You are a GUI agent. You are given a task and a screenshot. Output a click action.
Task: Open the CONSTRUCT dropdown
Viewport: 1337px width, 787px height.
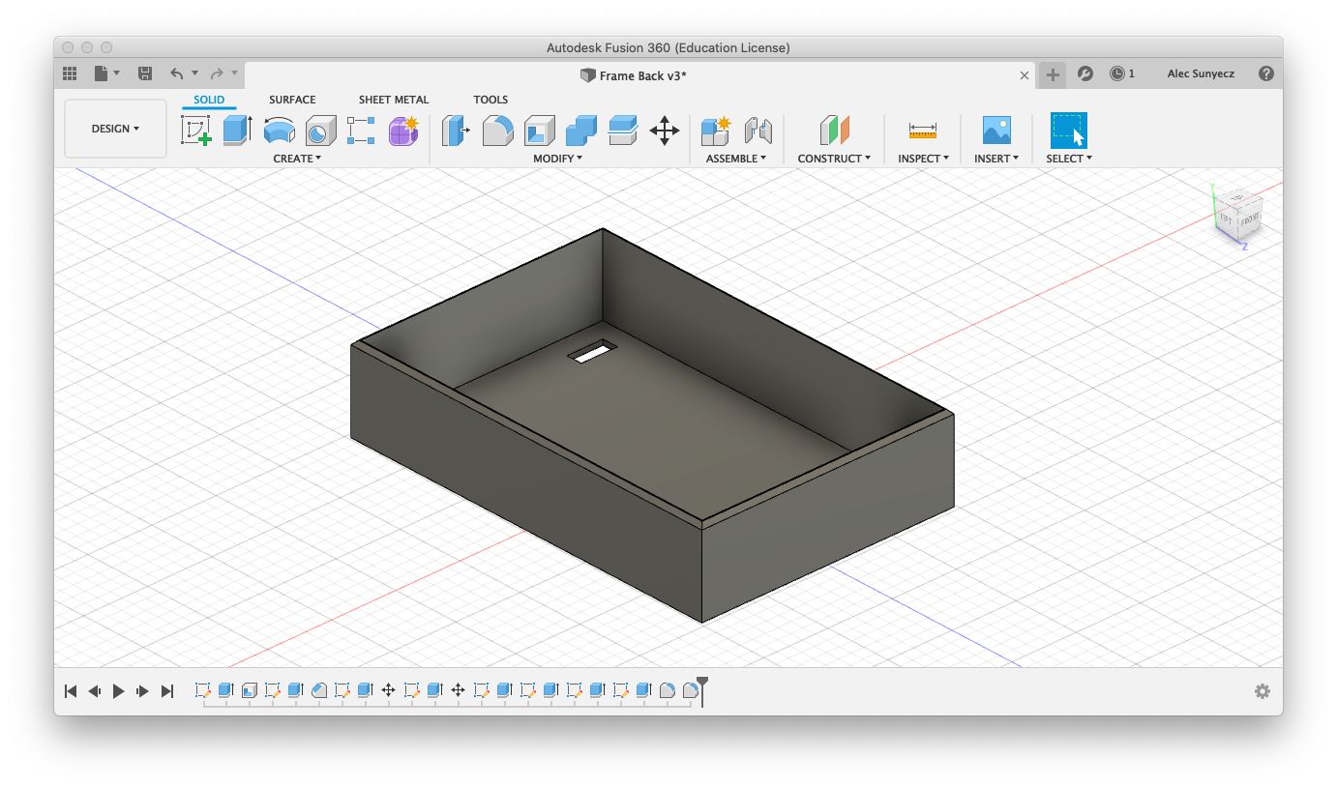click(x=834, y=159)
